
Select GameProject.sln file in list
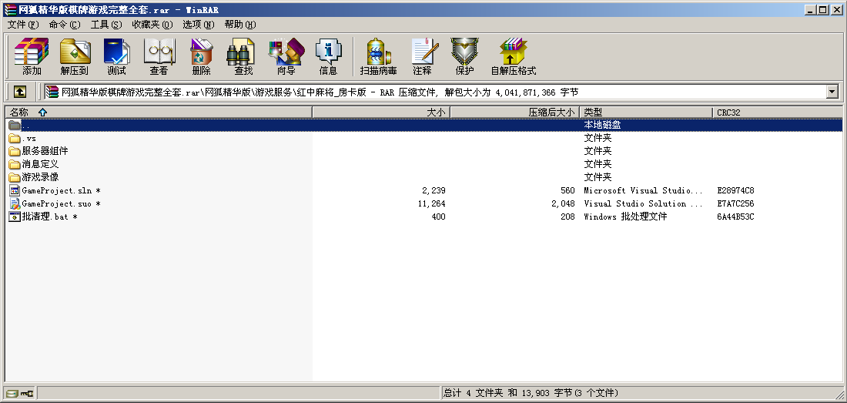[58, 190]
